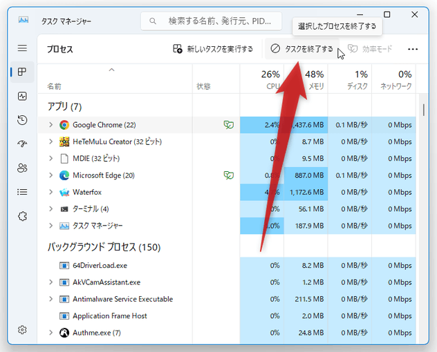Expand the Antimalware Service Executable group
The width and height of the screenshot is (437, 352).
tap(50, 299)
